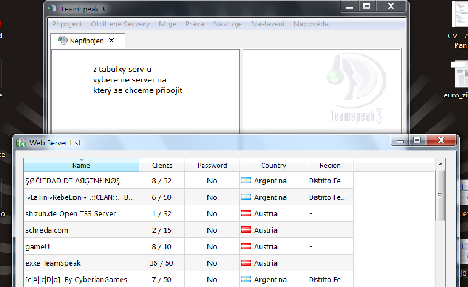This screenshot has height=287, width=468.
Task: Click the Web Server List window icon
Action: pyautogui.click(x=21, y=143)
